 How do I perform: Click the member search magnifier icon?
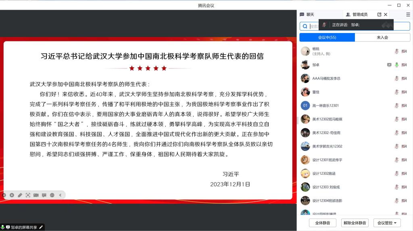(305, 26)
